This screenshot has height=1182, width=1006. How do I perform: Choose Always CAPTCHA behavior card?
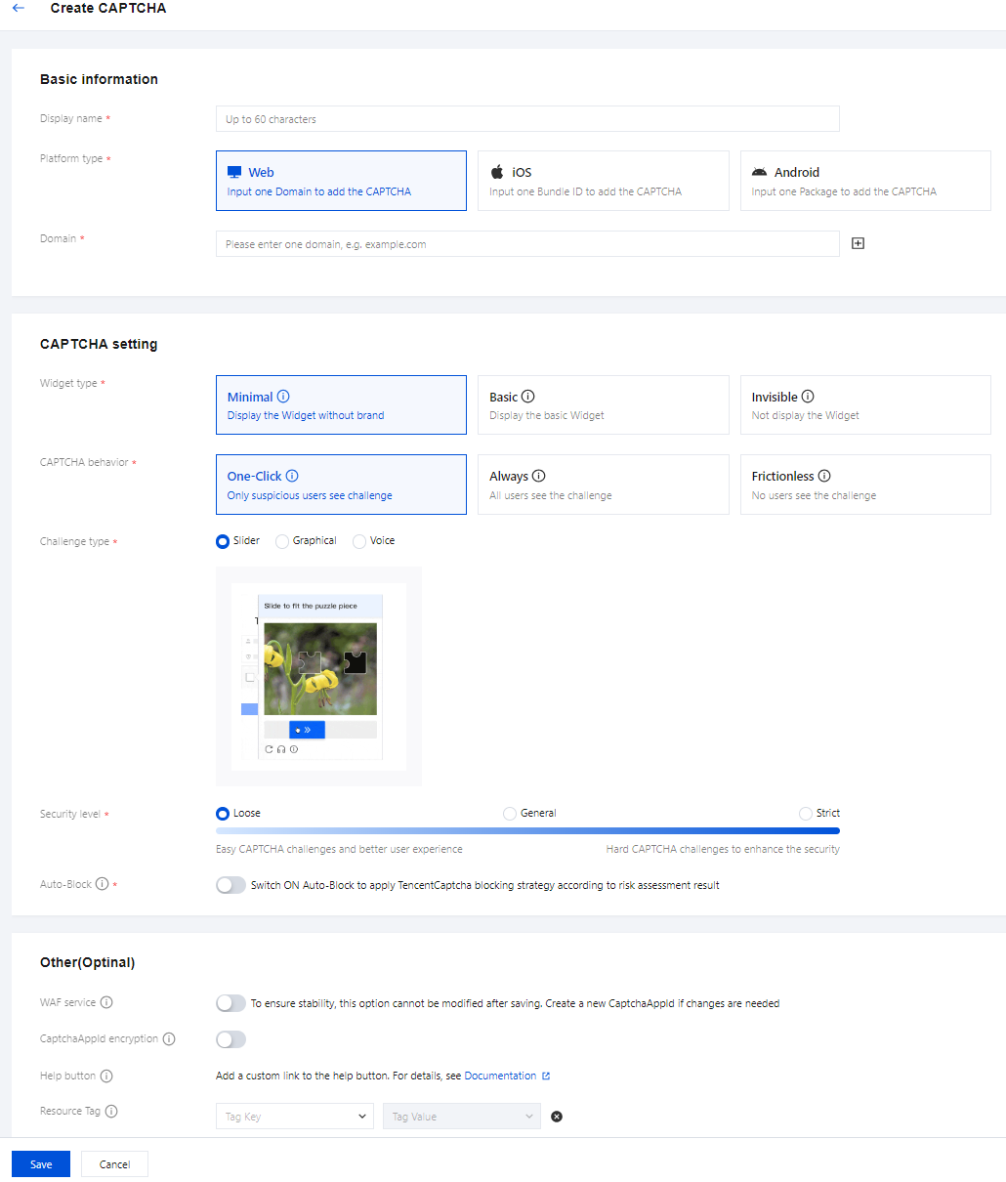click(604, 485)
